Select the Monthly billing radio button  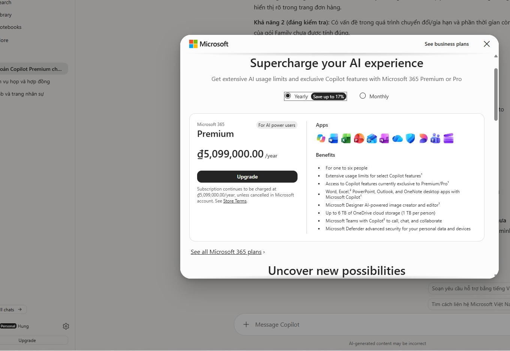[363, 96]
